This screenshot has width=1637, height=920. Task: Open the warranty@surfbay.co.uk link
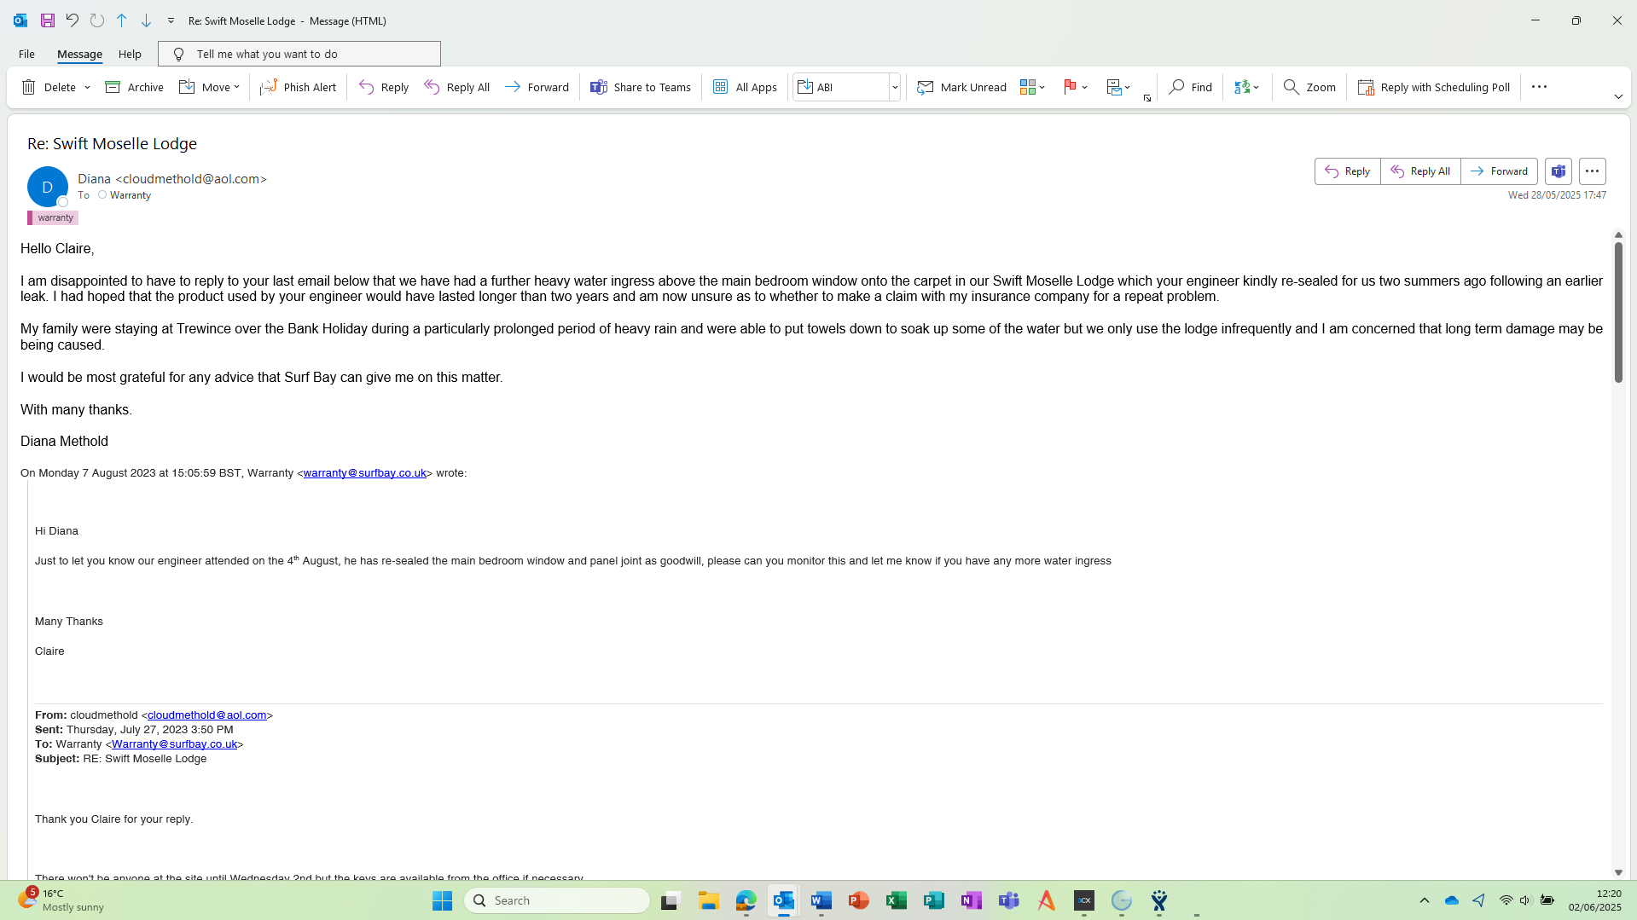click(x=365, y=473)
